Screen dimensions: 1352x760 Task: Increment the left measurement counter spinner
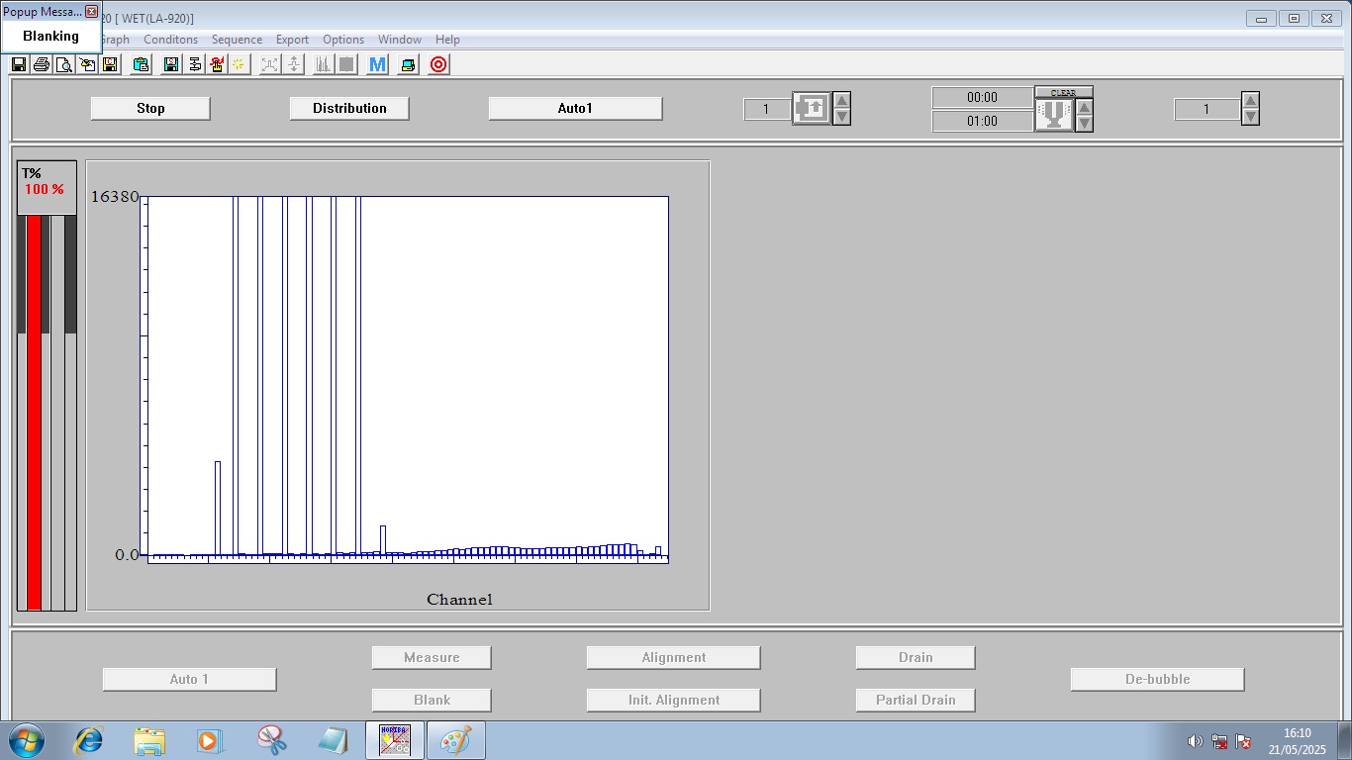(x=840, y=101)
